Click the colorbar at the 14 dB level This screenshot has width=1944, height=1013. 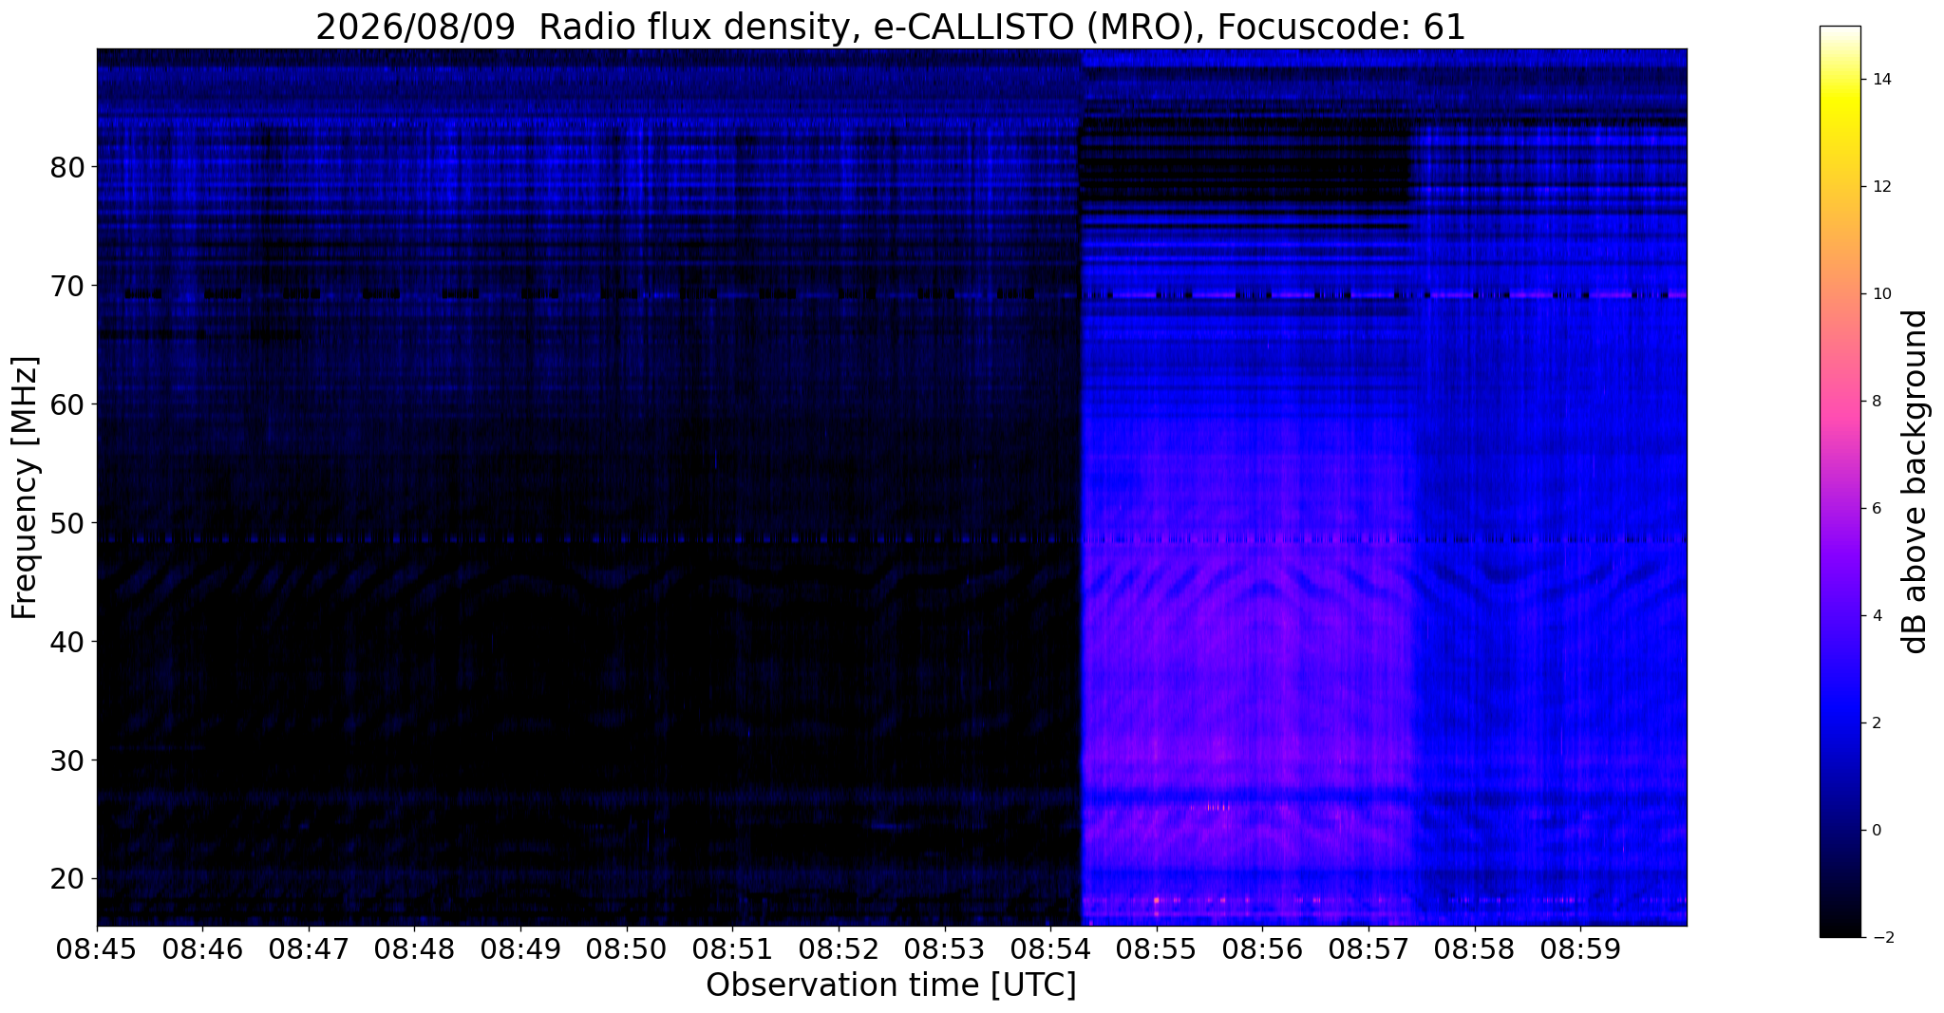click(1840, 80)
